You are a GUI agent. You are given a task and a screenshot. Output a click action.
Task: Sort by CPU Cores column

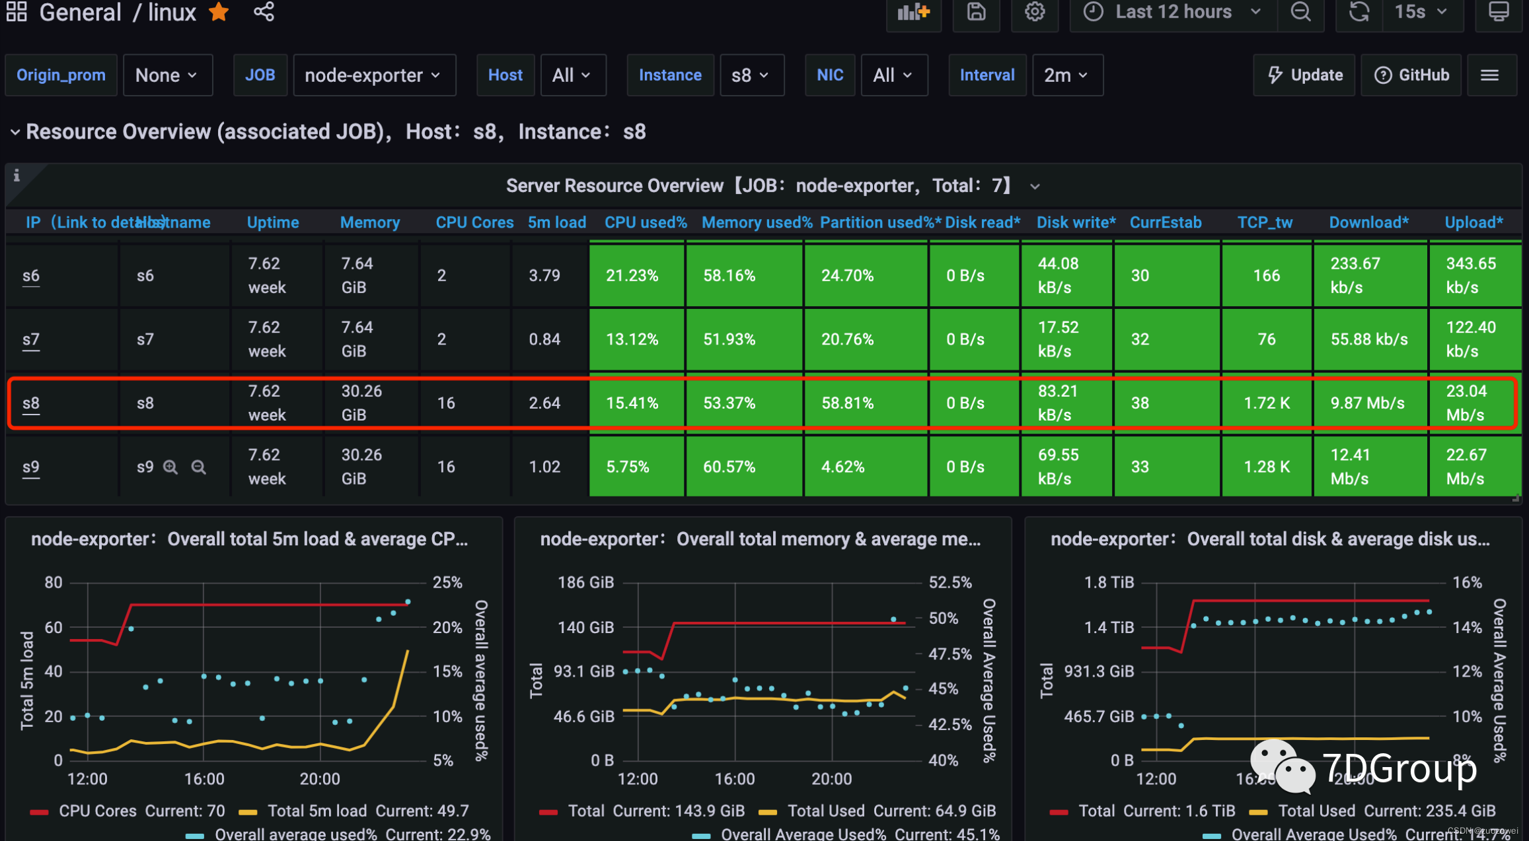pos(474,222)
